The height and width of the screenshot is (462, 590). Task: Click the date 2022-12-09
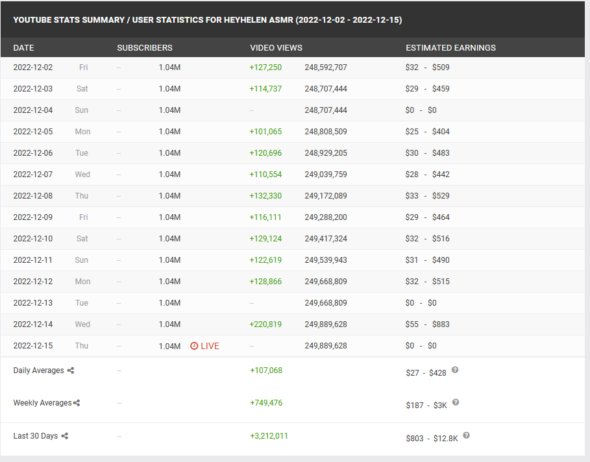point(33,217)
